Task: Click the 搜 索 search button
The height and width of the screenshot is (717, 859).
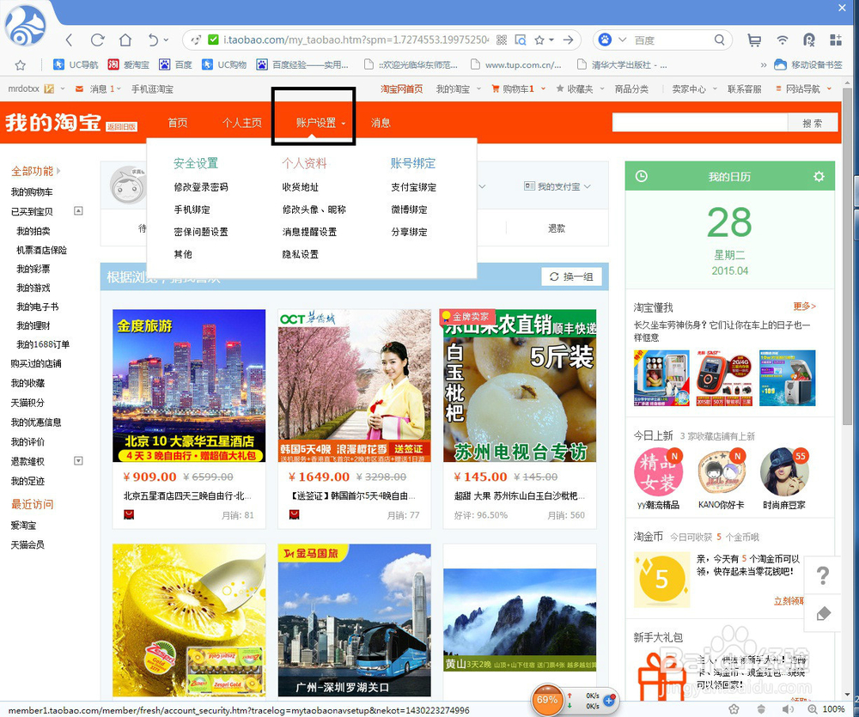Action: pos(814,122)
